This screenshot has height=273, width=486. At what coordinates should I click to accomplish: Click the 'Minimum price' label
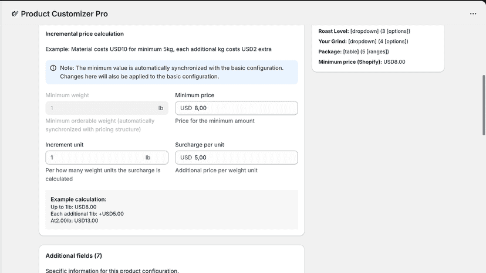click(195, 95)
